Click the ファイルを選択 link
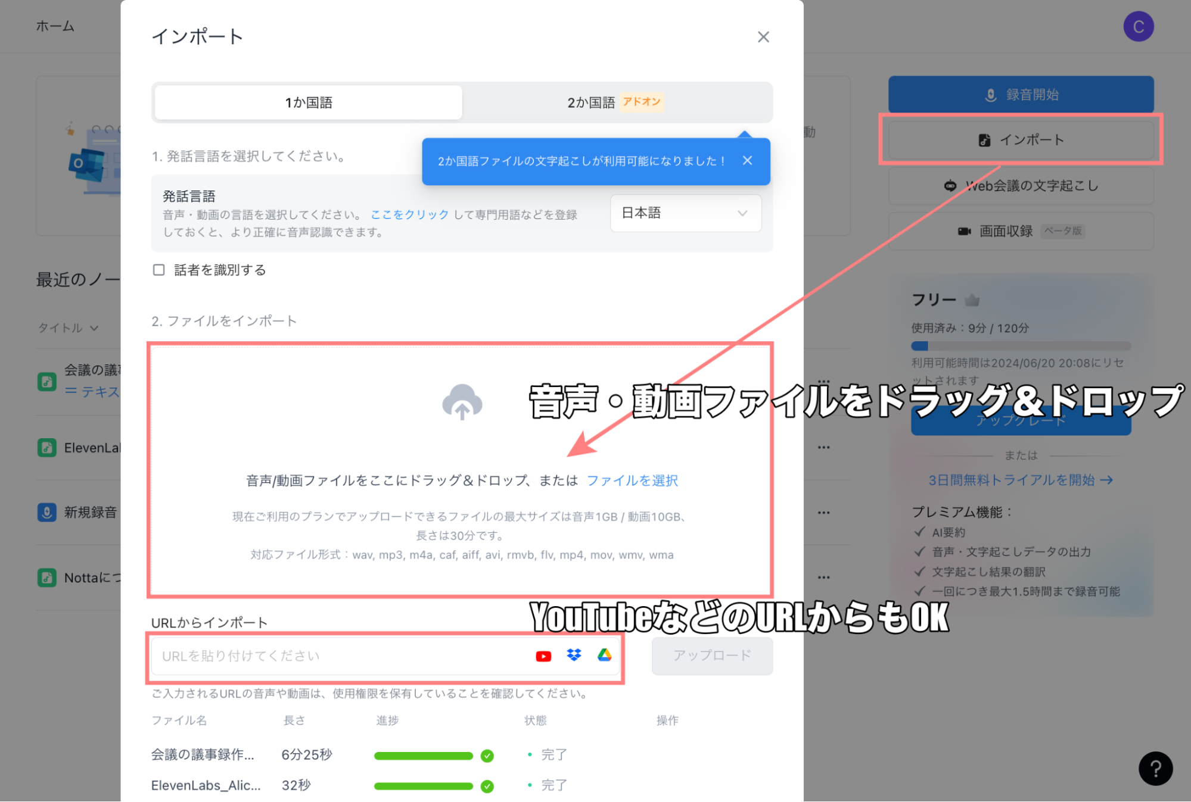The width and height of the screenshot is (1191, 802). point(632,480)
